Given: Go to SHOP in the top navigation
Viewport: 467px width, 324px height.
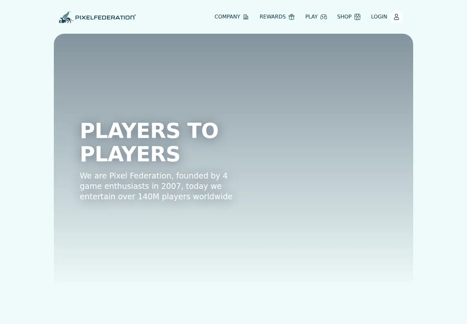Looking at the screenshot, I should point(349,17).
